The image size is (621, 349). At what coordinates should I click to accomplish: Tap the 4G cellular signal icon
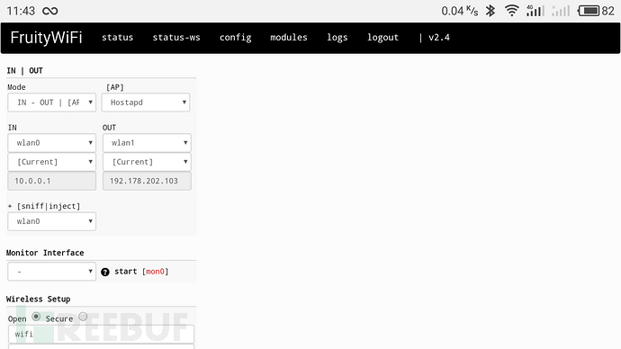pos(535,11)
